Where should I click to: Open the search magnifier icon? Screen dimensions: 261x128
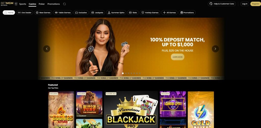(64, 4)
